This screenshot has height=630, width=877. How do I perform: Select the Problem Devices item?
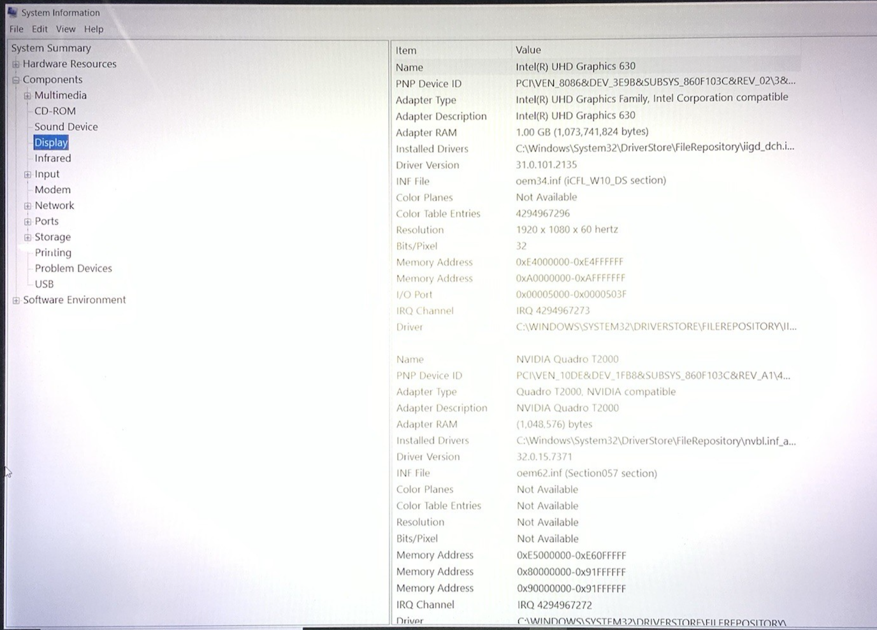coord(73,268)
